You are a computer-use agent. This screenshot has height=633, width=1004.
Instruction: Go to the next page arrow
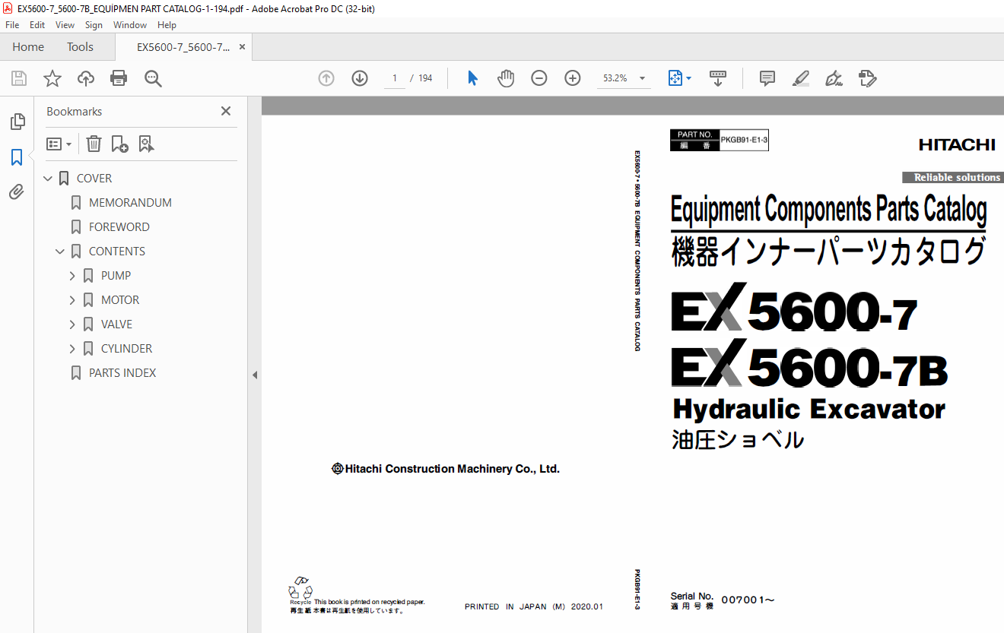(x=360, y=78)
